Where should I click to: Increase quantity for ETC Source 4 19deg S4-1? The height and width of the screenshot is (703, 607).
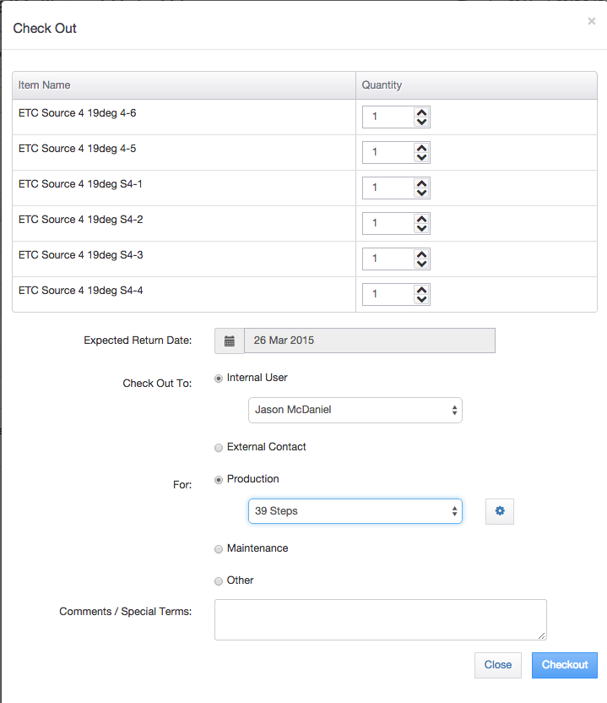point(421,183)
